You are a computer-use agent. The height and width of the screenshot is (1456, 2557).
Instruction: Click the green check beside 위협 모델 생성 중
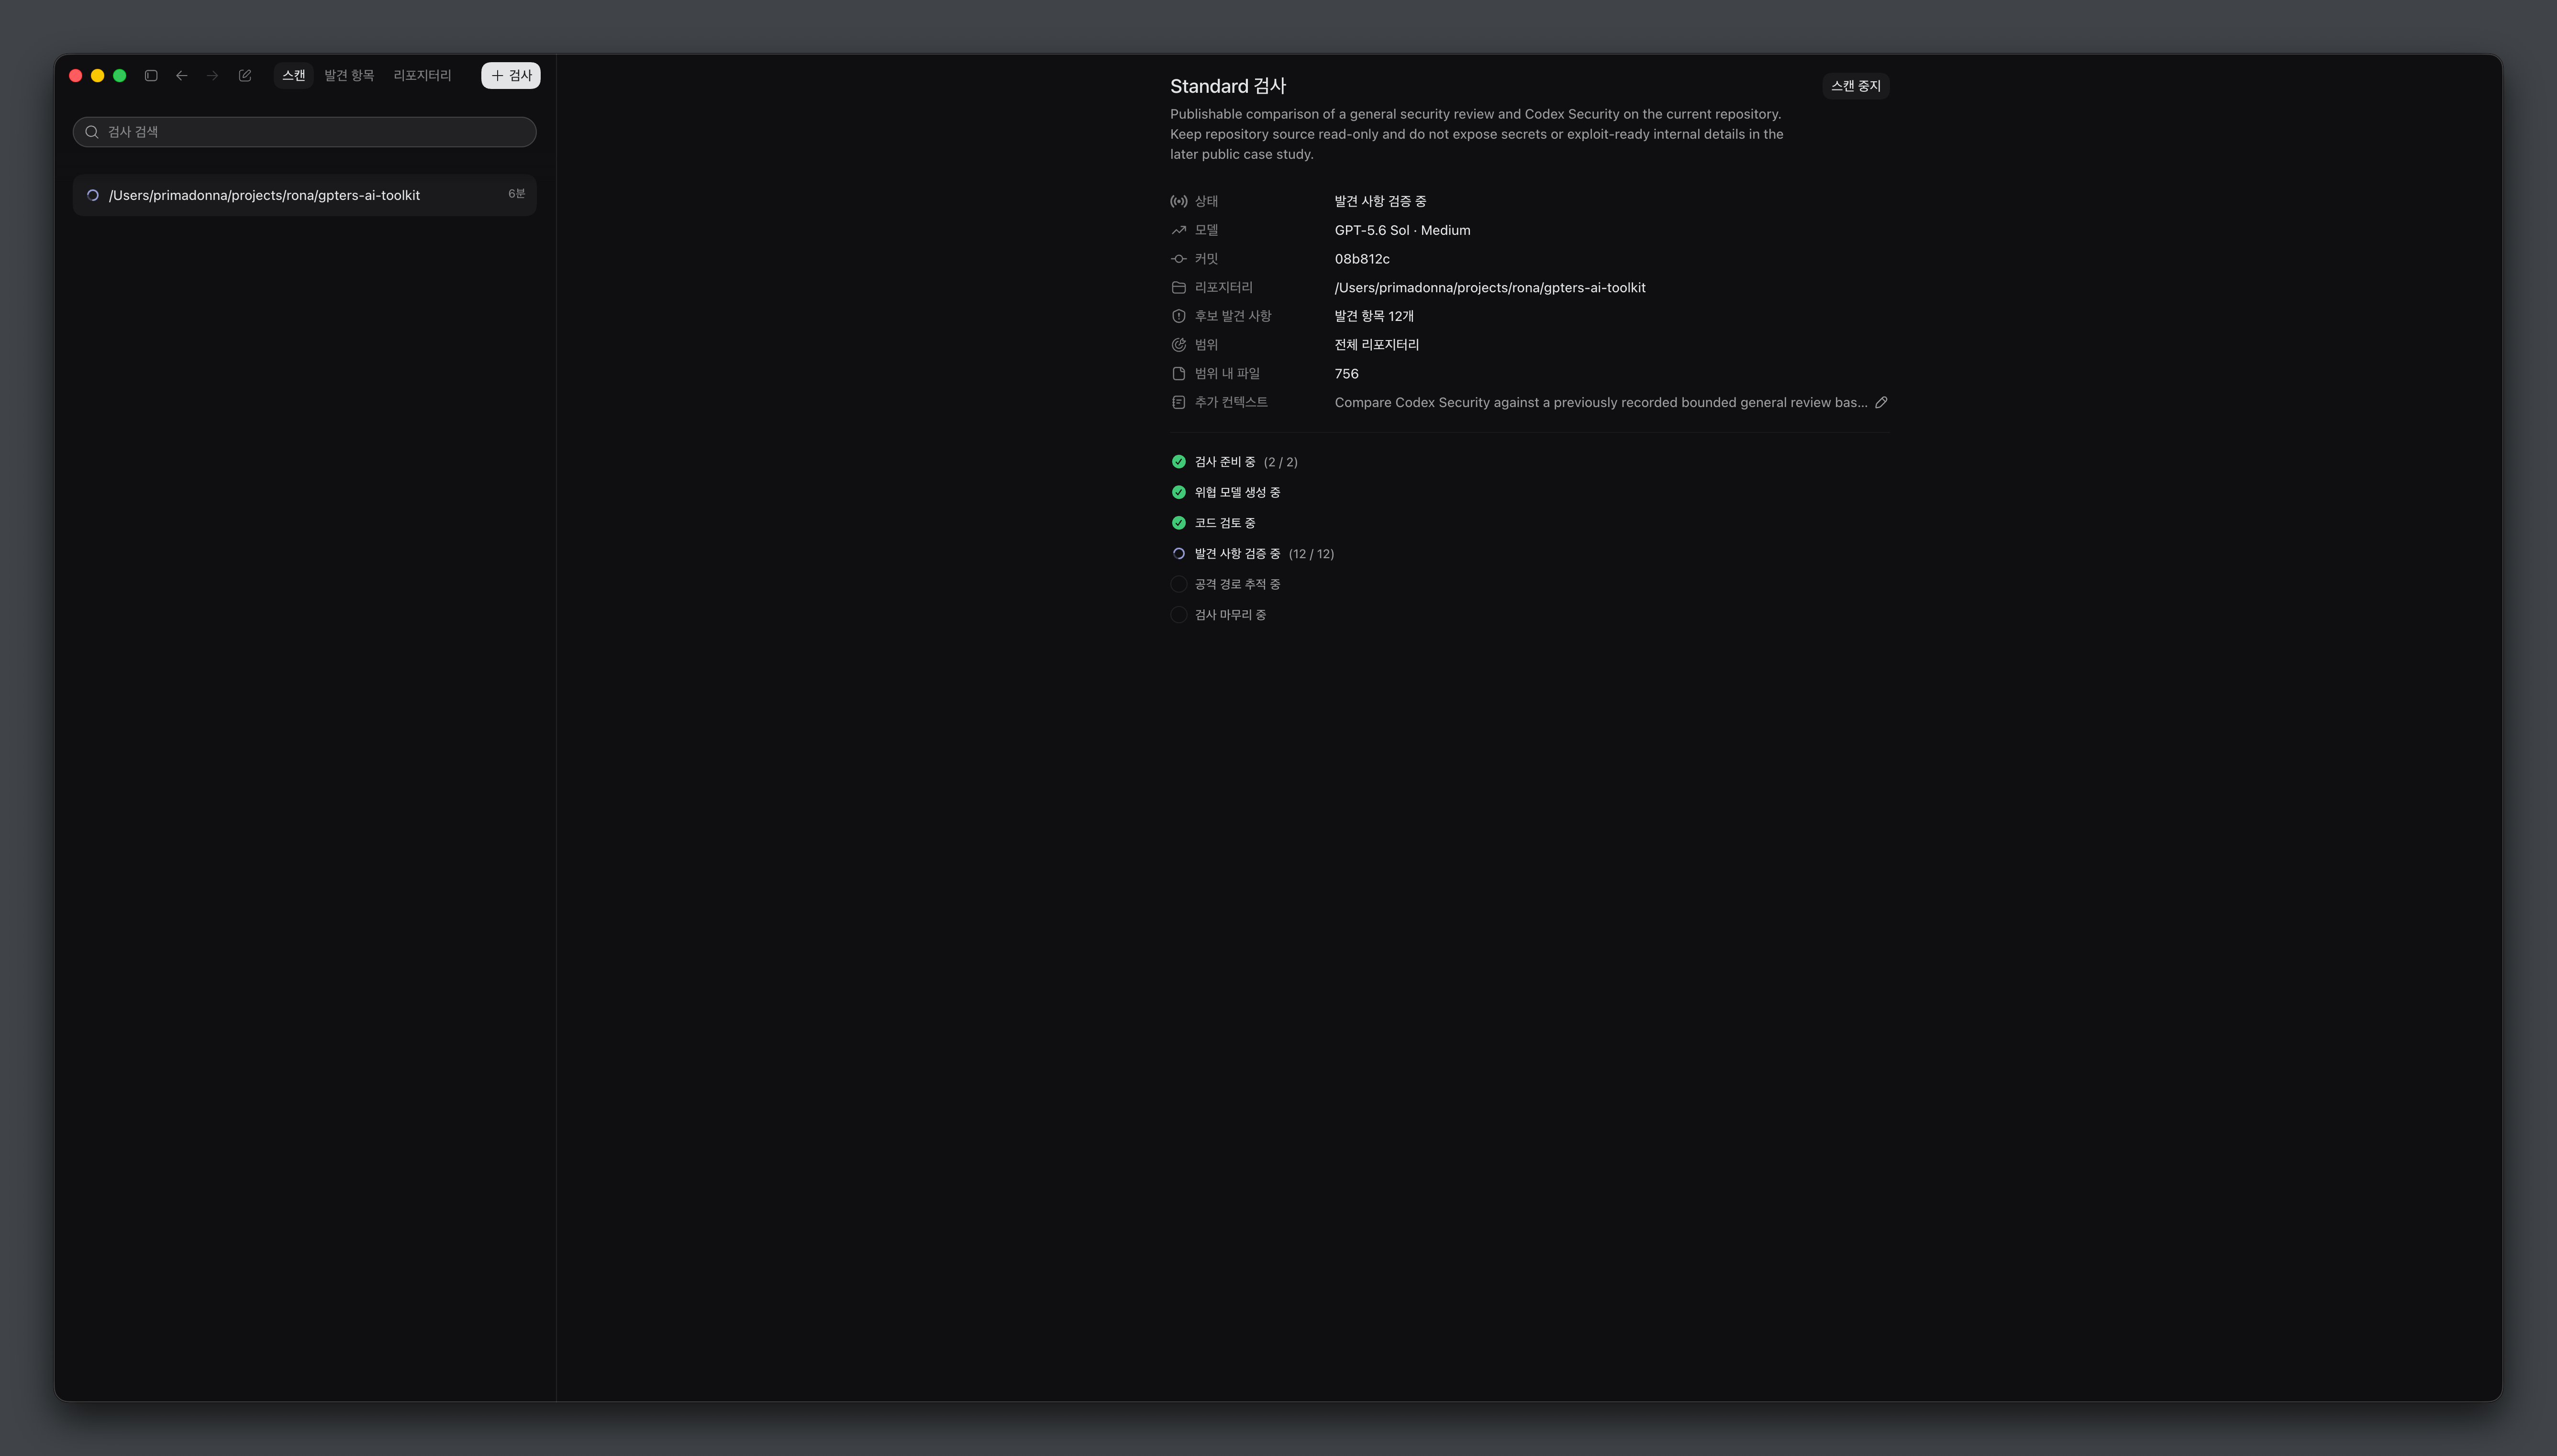1179,492
